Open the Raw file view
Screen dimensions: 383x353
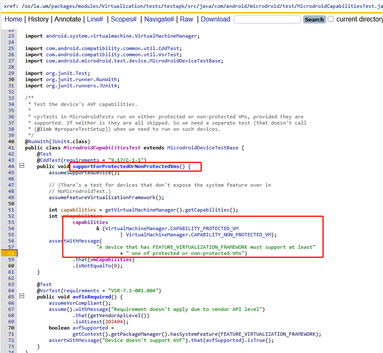(x=186, y=19)
